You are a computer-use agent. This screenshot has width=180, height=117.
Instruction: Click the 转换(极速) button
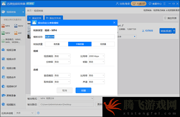166,31
